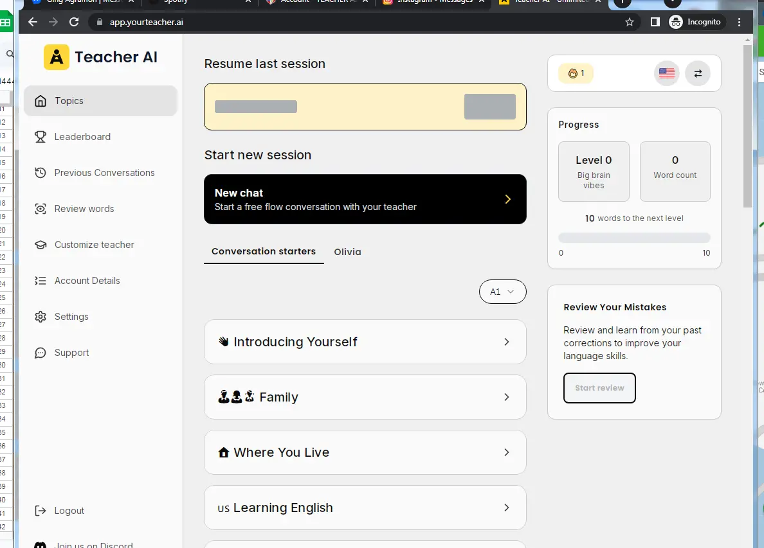The width and height of the screenshot is (764, 548).
Task: Click the words progress bar
Action: (634, 238)
